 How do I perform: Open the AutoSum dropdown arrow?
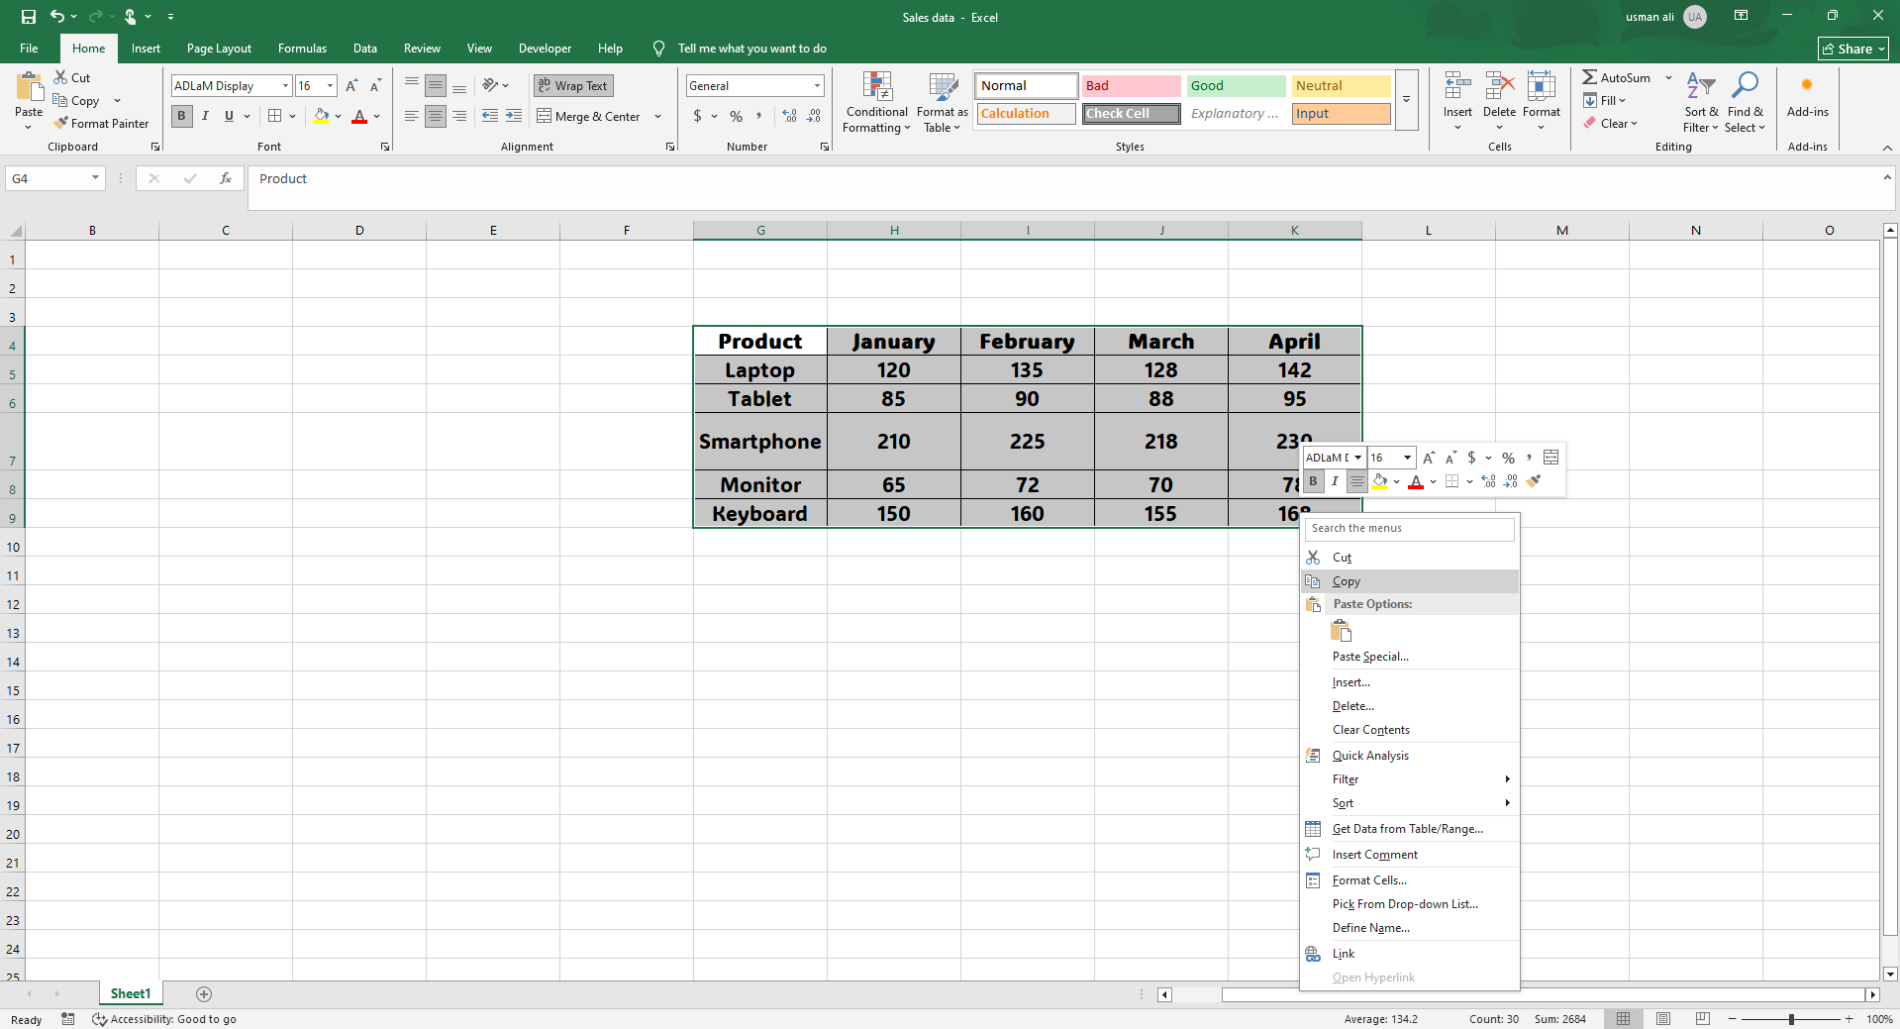(x=1668, y=77)
